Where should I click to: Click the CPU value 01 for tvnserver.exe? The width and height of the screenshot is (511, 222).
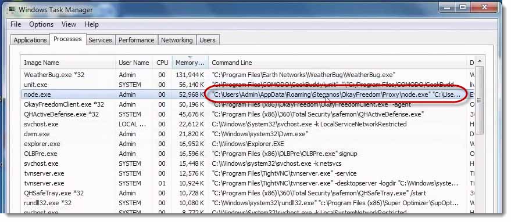pyautogui.click(x=162, y=183)
